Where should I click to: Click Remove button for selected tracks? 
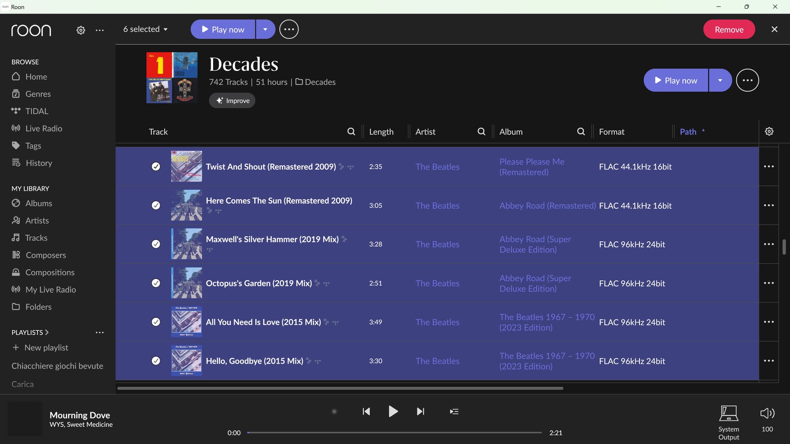(x=729, y=29)
